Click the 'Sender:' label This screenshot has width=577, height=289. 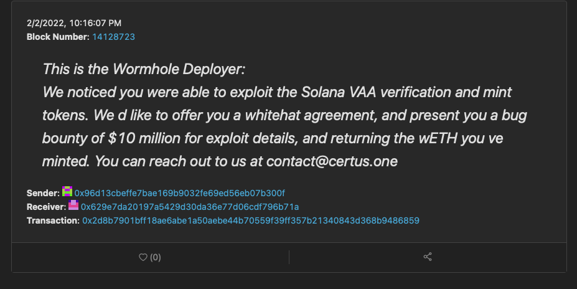point(43,193)
